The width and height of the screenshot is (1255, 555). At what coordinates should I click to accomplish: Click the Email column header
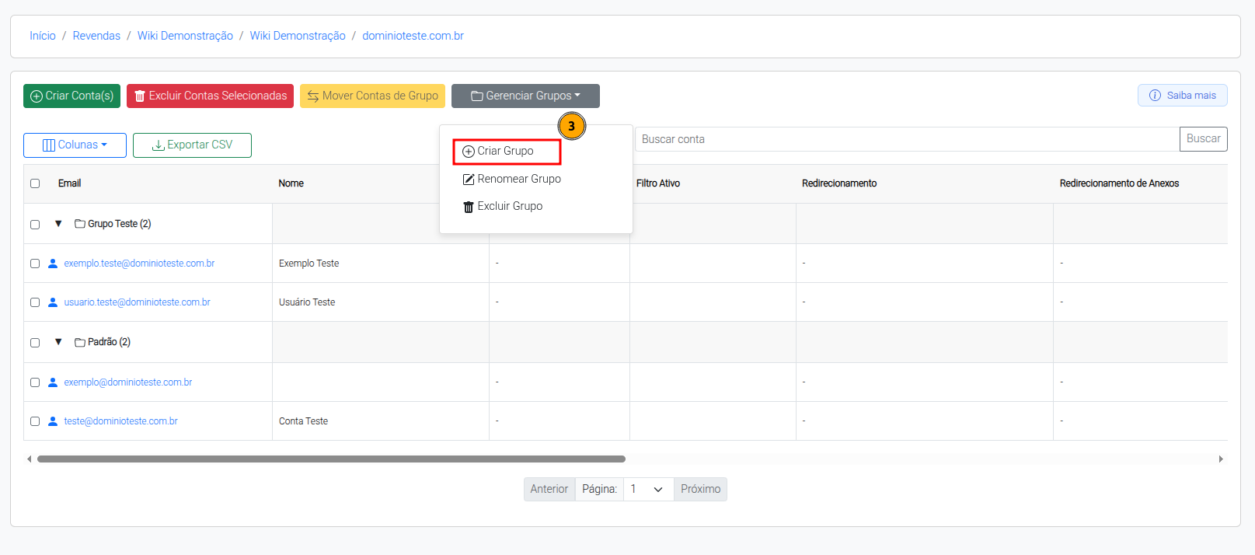tap(69, 183)
